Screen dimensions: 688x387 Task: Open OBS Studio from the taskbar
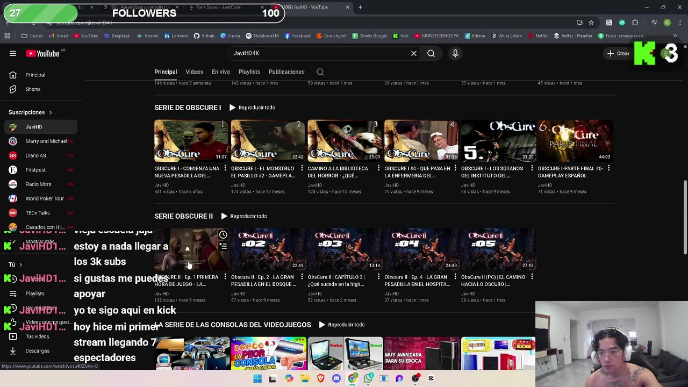click(415, 378)
